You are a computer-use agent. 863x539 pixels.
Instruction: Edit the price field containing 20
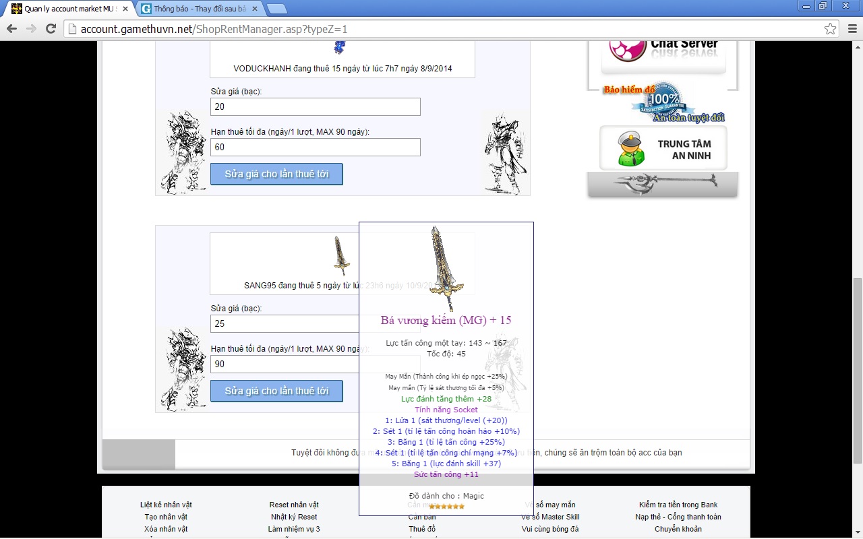click(x=316, y=106)
